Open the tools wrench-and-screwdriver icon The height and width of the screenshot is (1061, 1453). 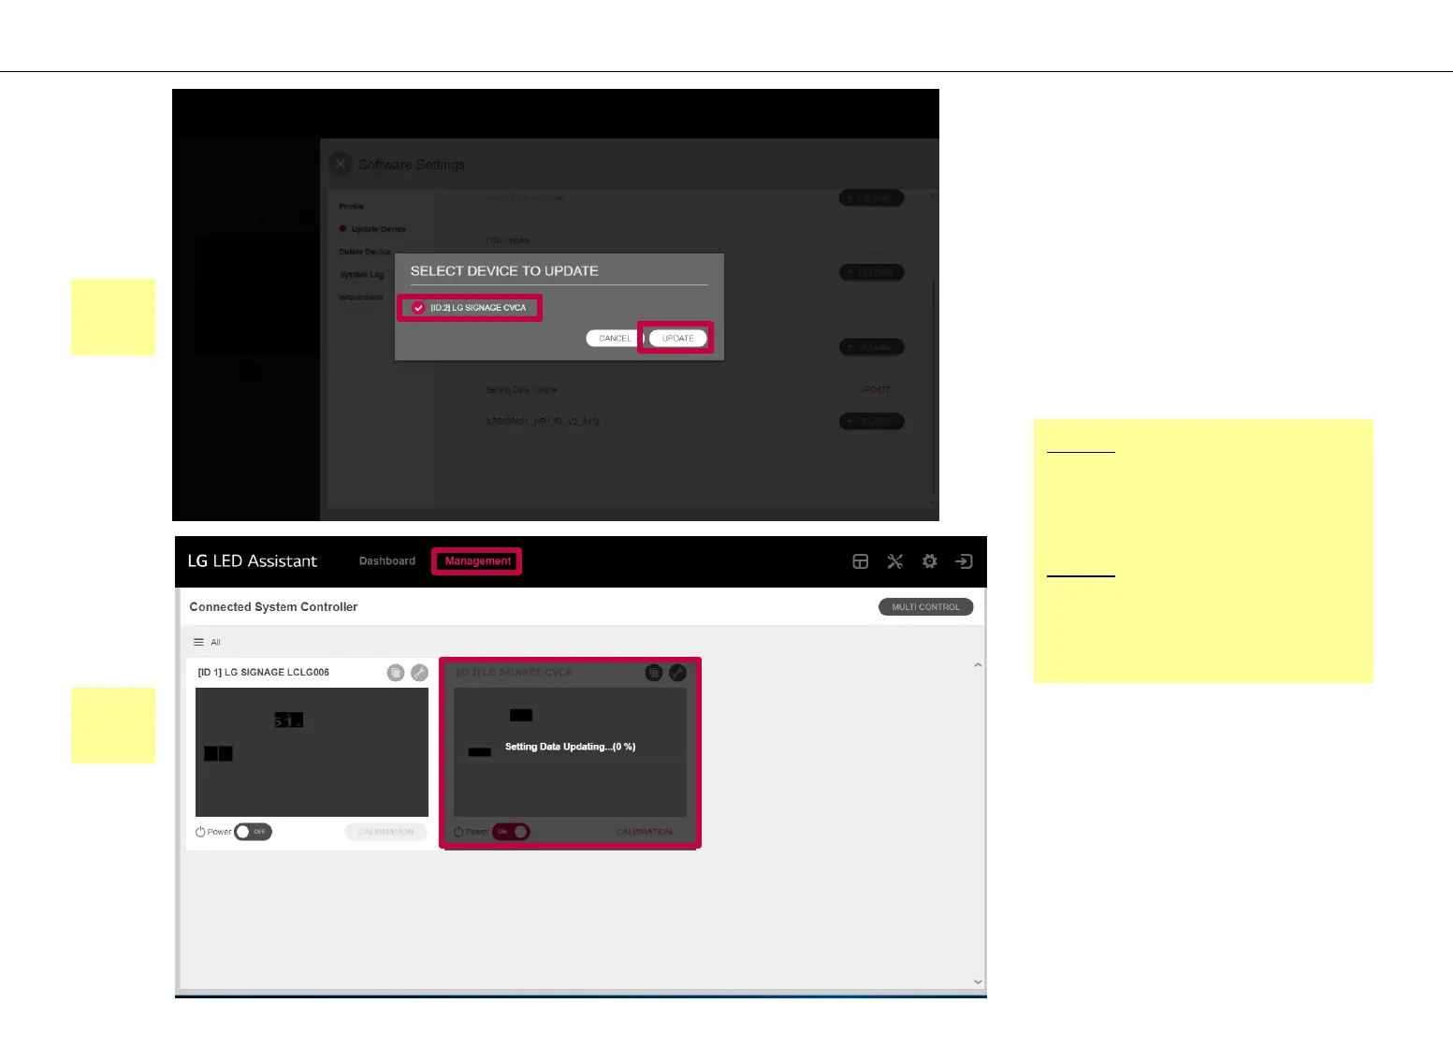895,561
